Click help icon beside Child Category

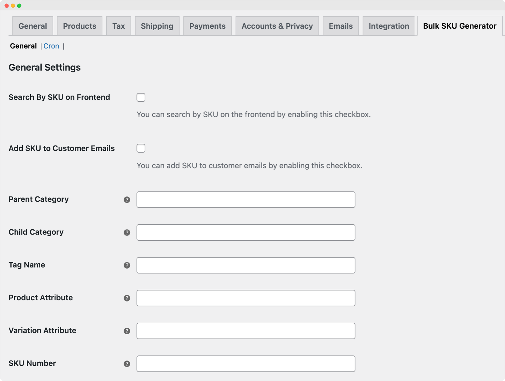[127, 232]
